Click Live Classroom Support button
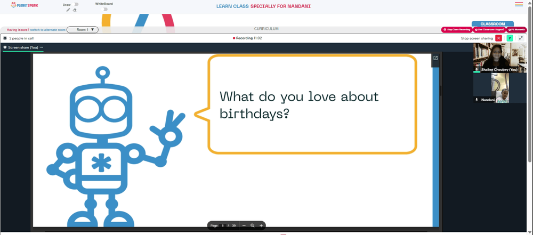The width and height of the screenshot is (533, 235). [x=489, y=30]
